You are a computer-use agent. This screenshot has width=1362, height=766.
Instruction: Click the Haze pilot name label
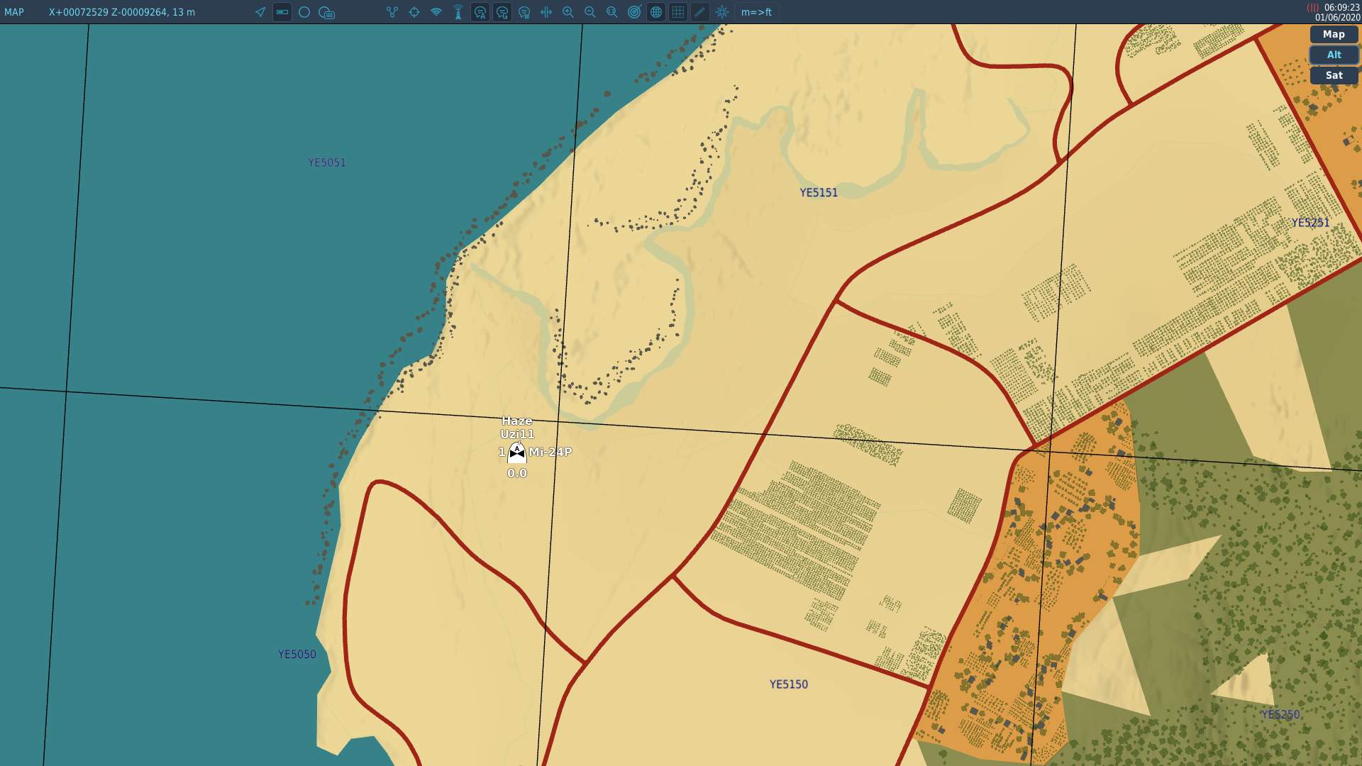(517, 421)
